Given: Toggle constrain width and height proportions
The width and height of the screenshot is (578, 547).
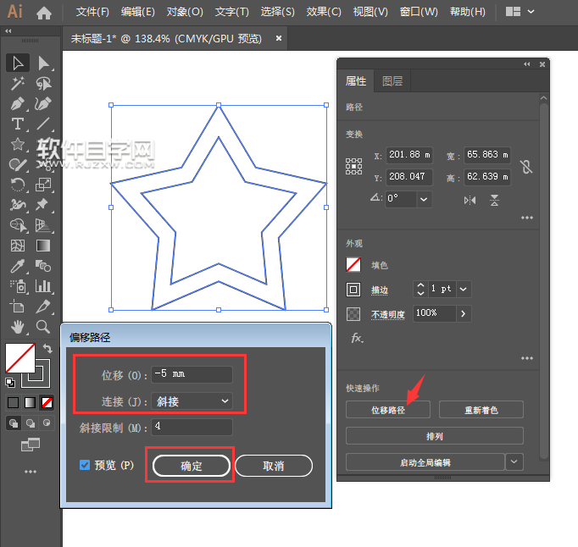Looking at the screenshot, I should (526, 167).
